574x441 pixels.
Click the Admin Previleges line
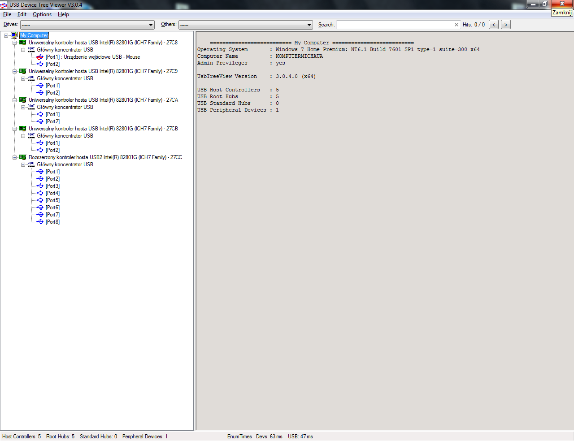click(x=241, y=63)
